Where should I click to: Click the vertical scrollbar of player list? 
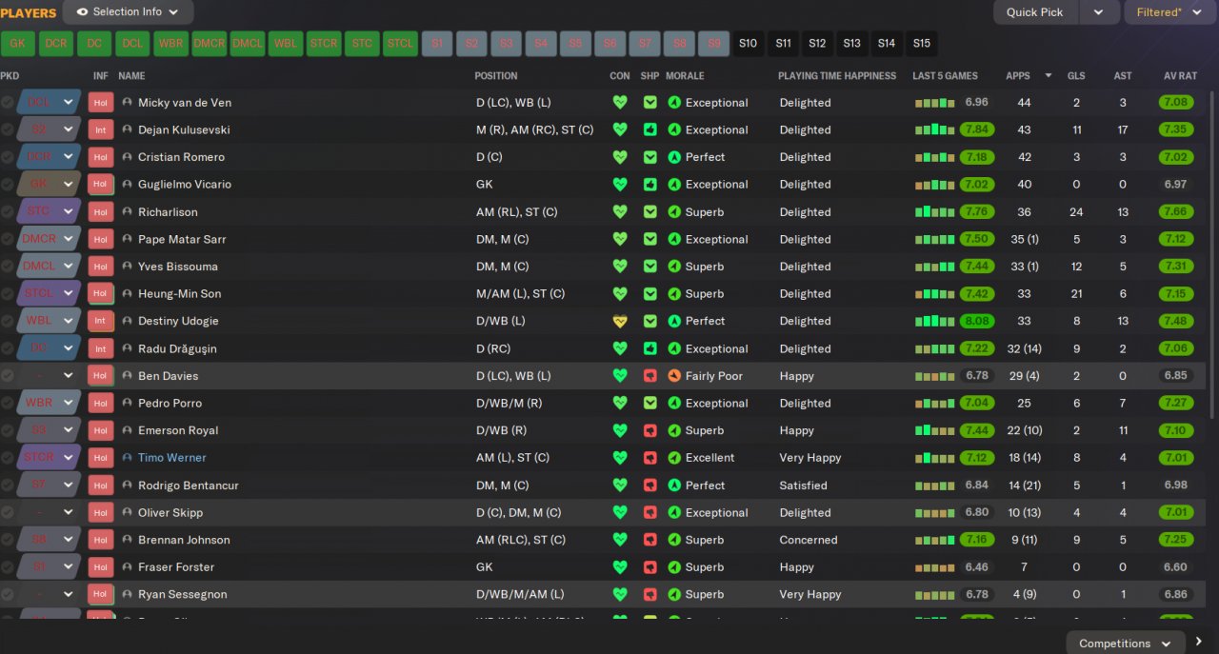[1213, 252]
